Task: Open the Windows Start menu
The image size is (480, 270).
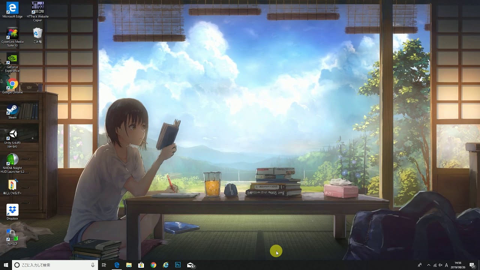Action: [6, 265]
